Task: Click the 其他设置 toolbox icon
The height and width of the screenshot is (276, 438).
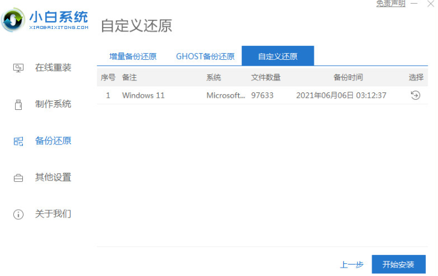Action: click(19, 178)
